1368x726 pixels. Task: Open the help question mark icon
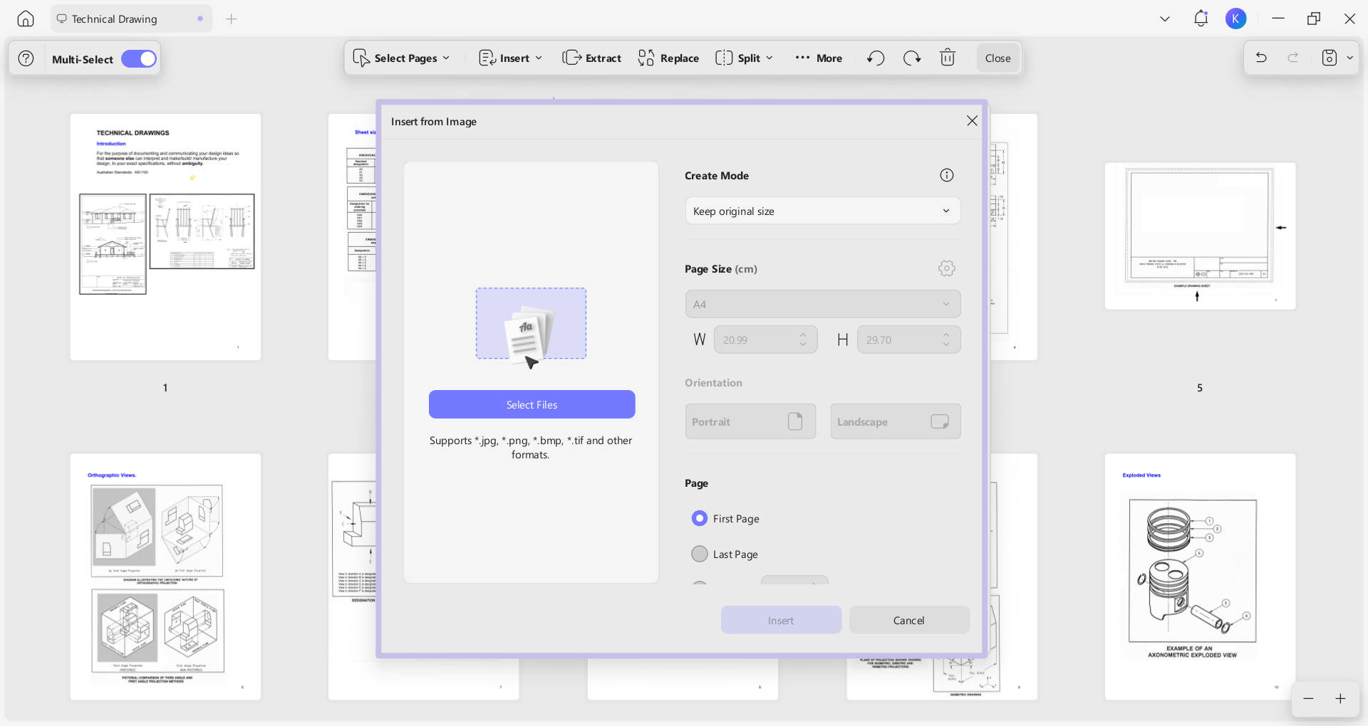pyautogui.click(x=26, y=59)
